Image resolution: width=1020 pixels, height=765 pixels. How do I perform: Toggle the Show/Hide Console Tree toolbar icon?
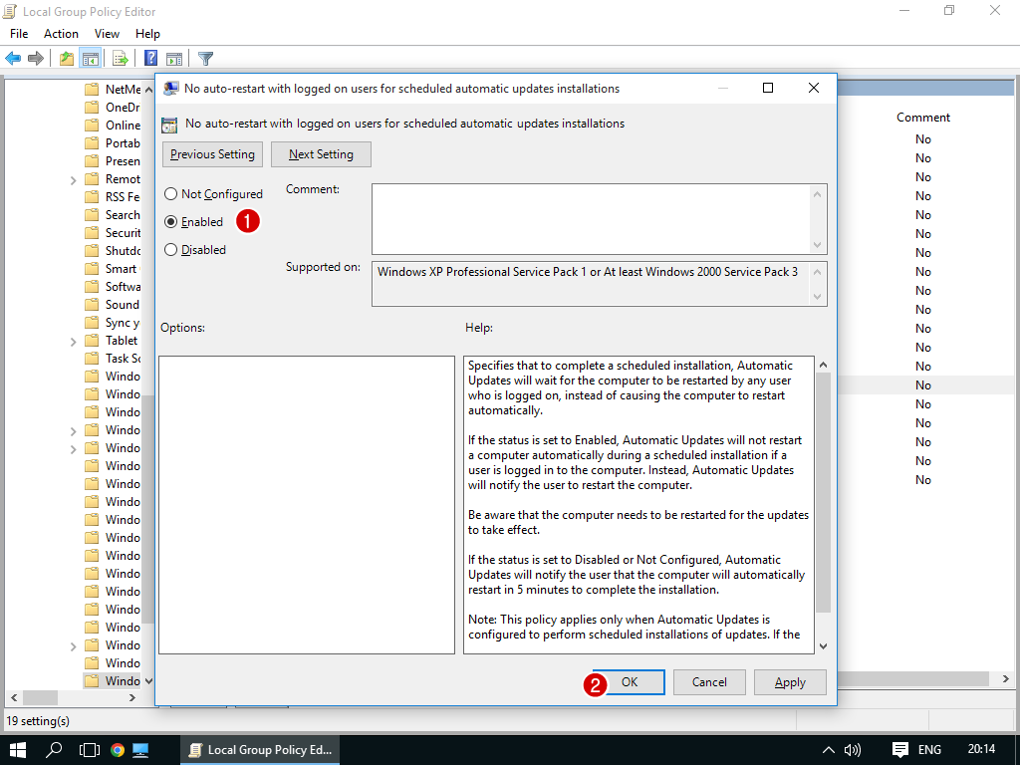point(90,59)
